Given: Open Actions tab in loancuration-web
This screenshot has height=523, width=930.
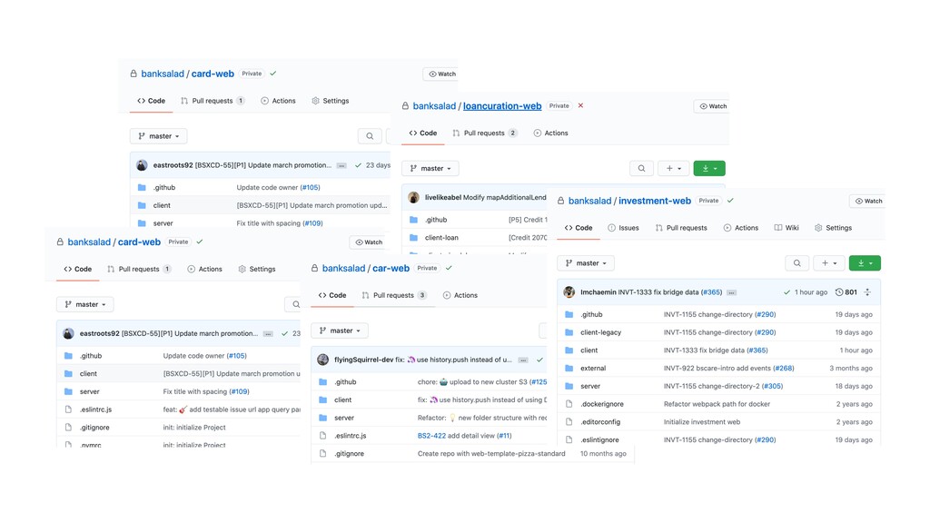Looking at the screenshot, I should (x=551, y=133).
